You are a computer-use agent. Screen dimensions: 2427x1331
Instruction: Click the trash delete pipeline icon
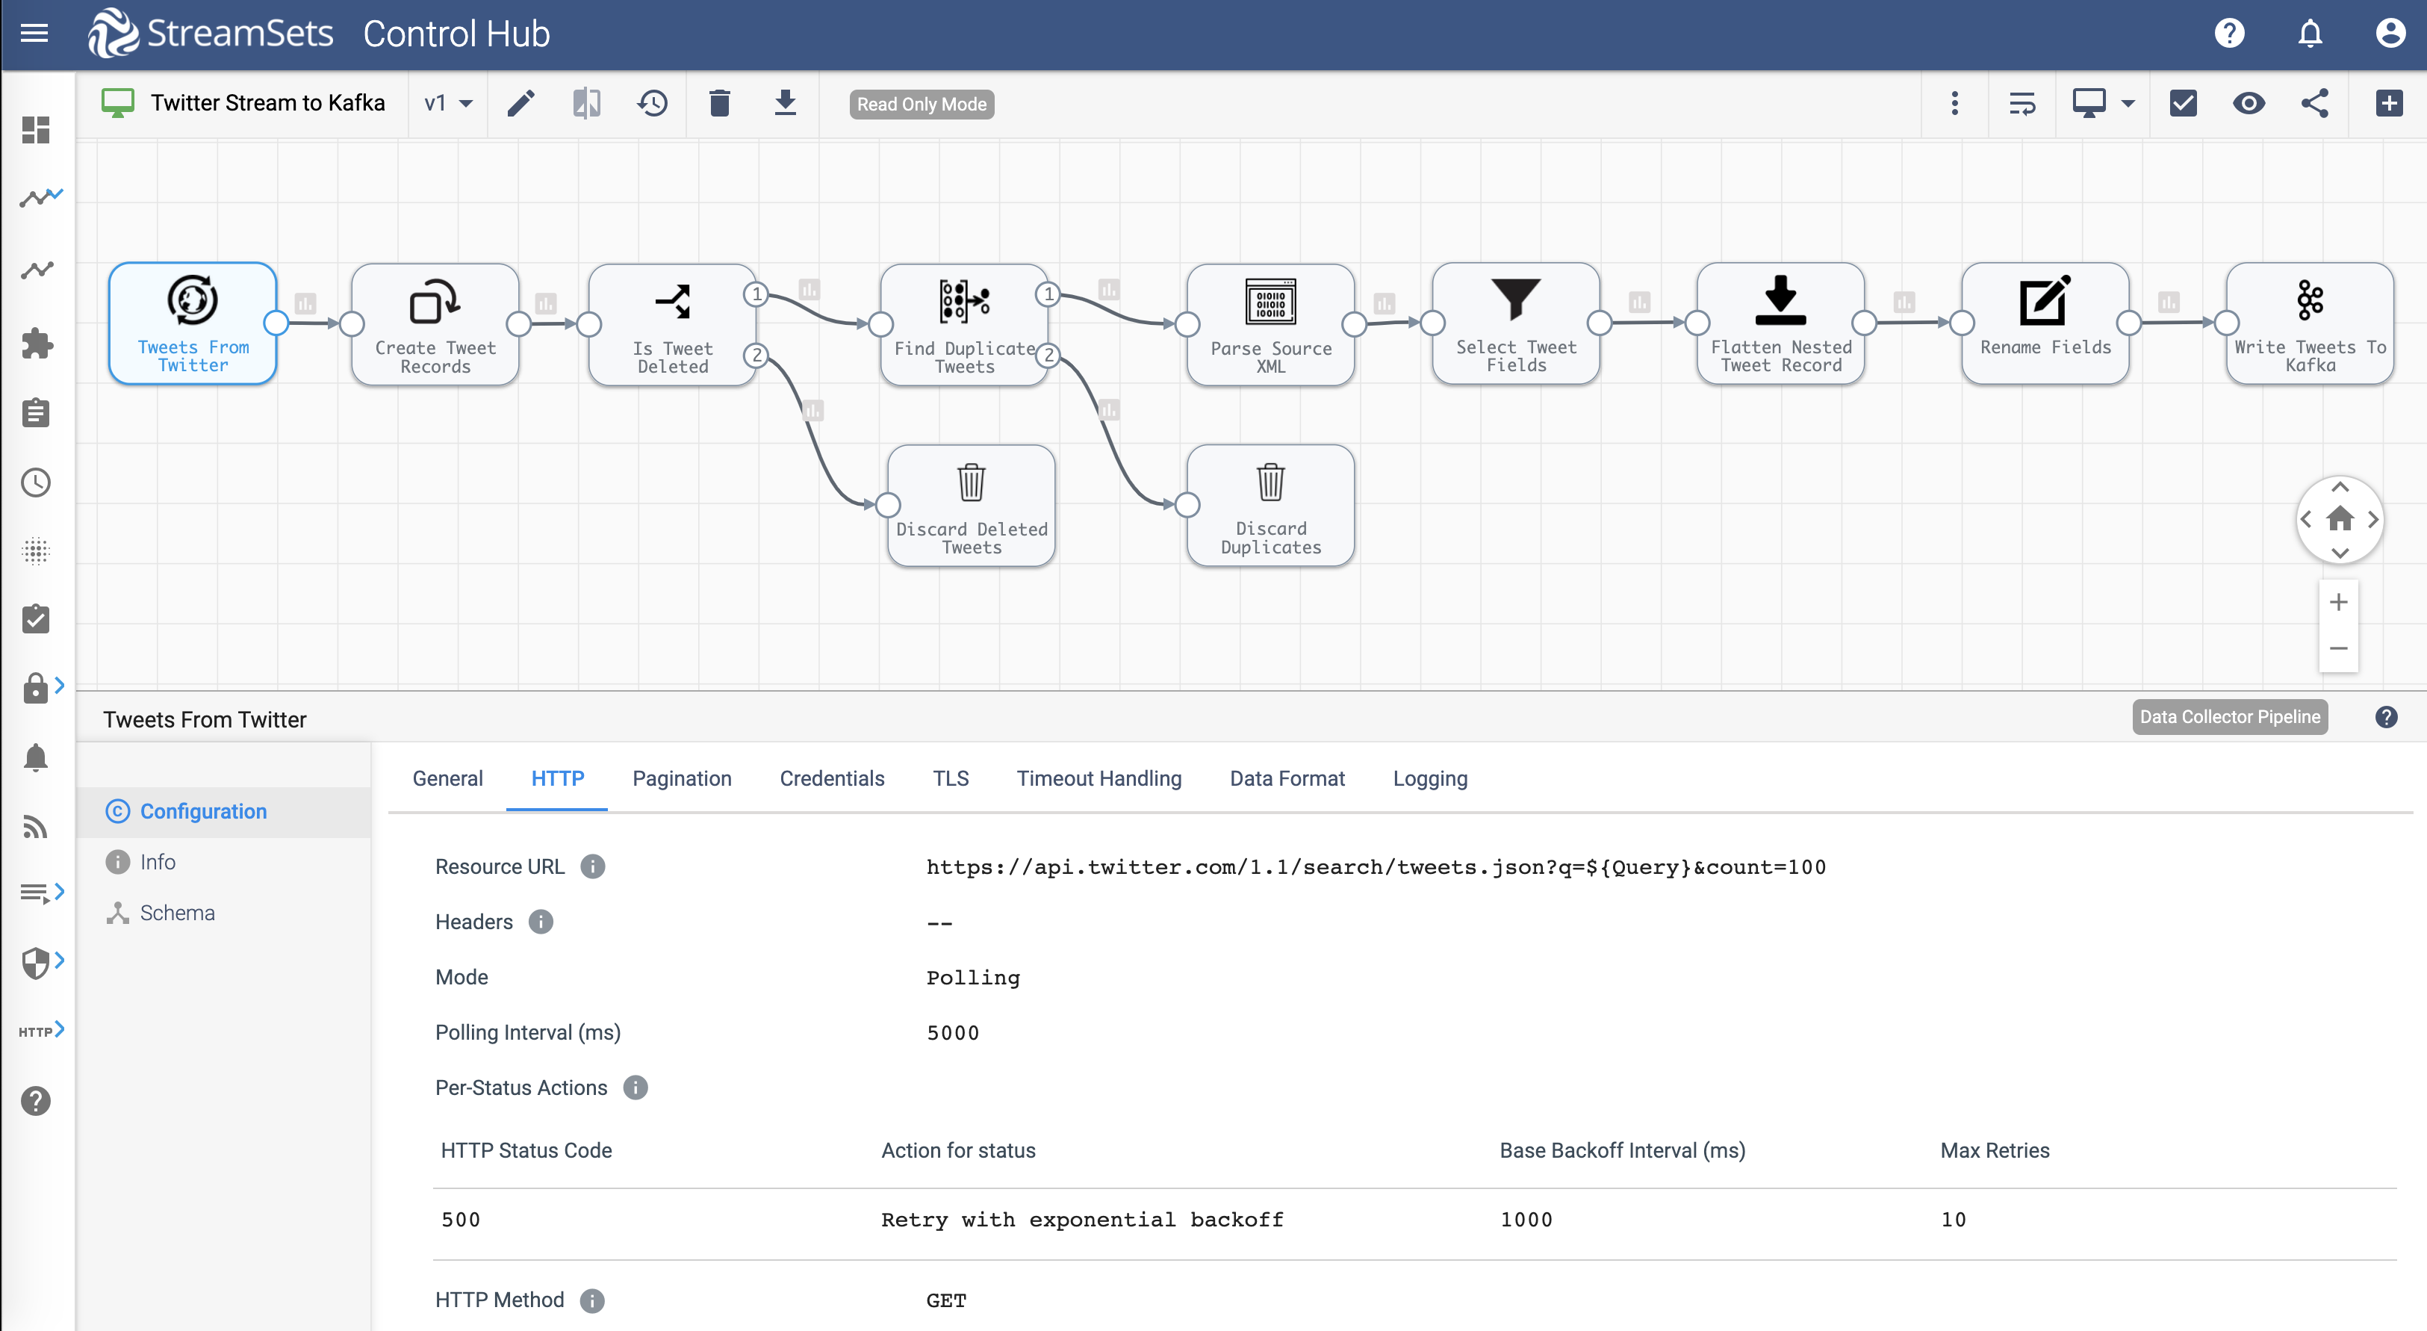pos(720,104)
